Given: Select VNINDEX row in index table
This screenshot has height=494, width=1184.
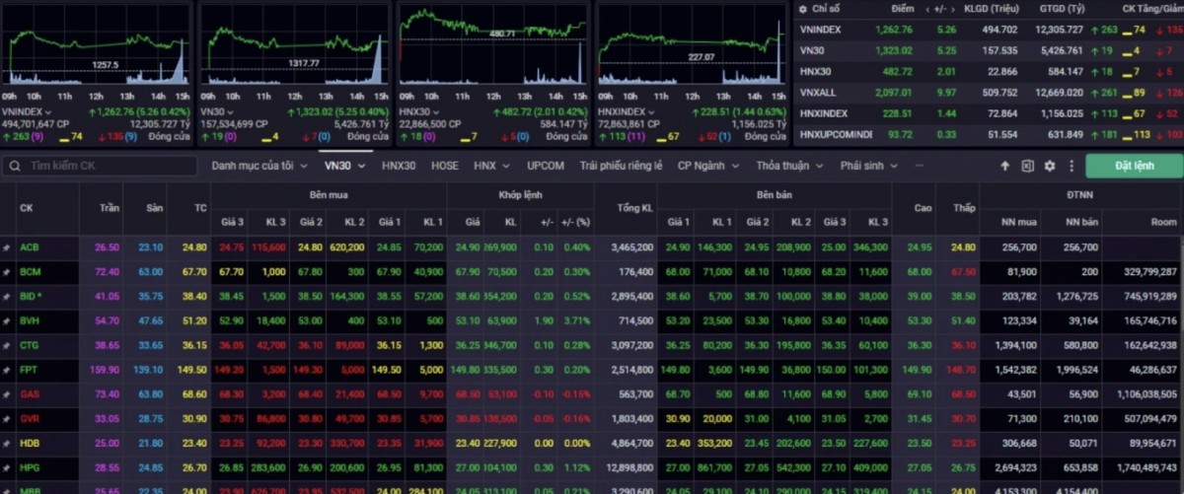Looking at the screenshot, I should pos(989,30).
